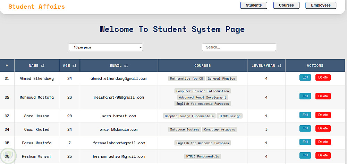Click the name cell 'Fares Mostafa'
The image size is (347, 164).
tap(36, 143)
